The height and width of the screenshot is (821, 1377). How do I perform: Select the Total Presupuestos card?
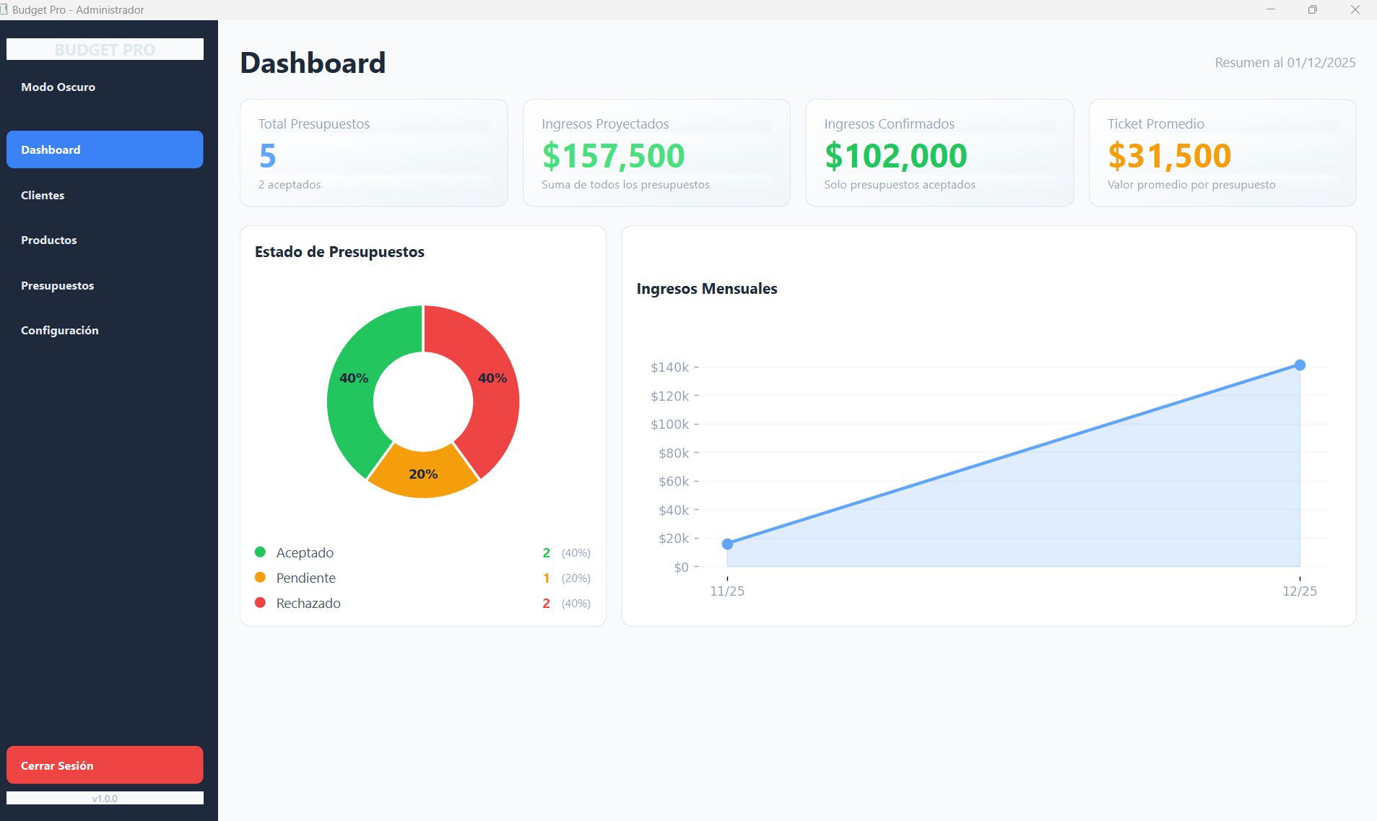click(x=373, y=153)
